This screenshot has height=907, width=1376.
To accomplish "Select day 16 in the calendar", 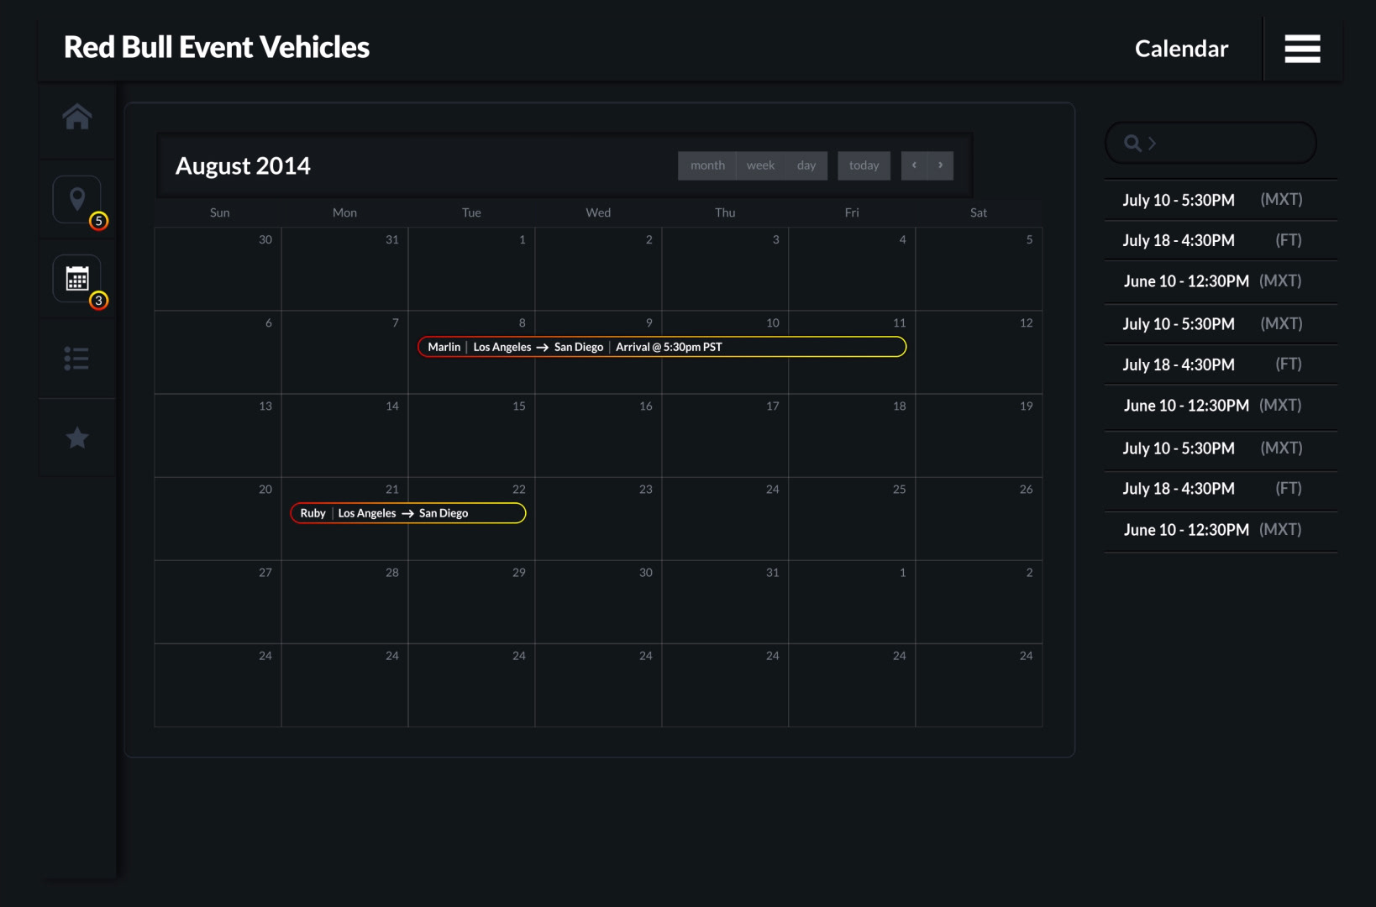I will coord(598,436).
